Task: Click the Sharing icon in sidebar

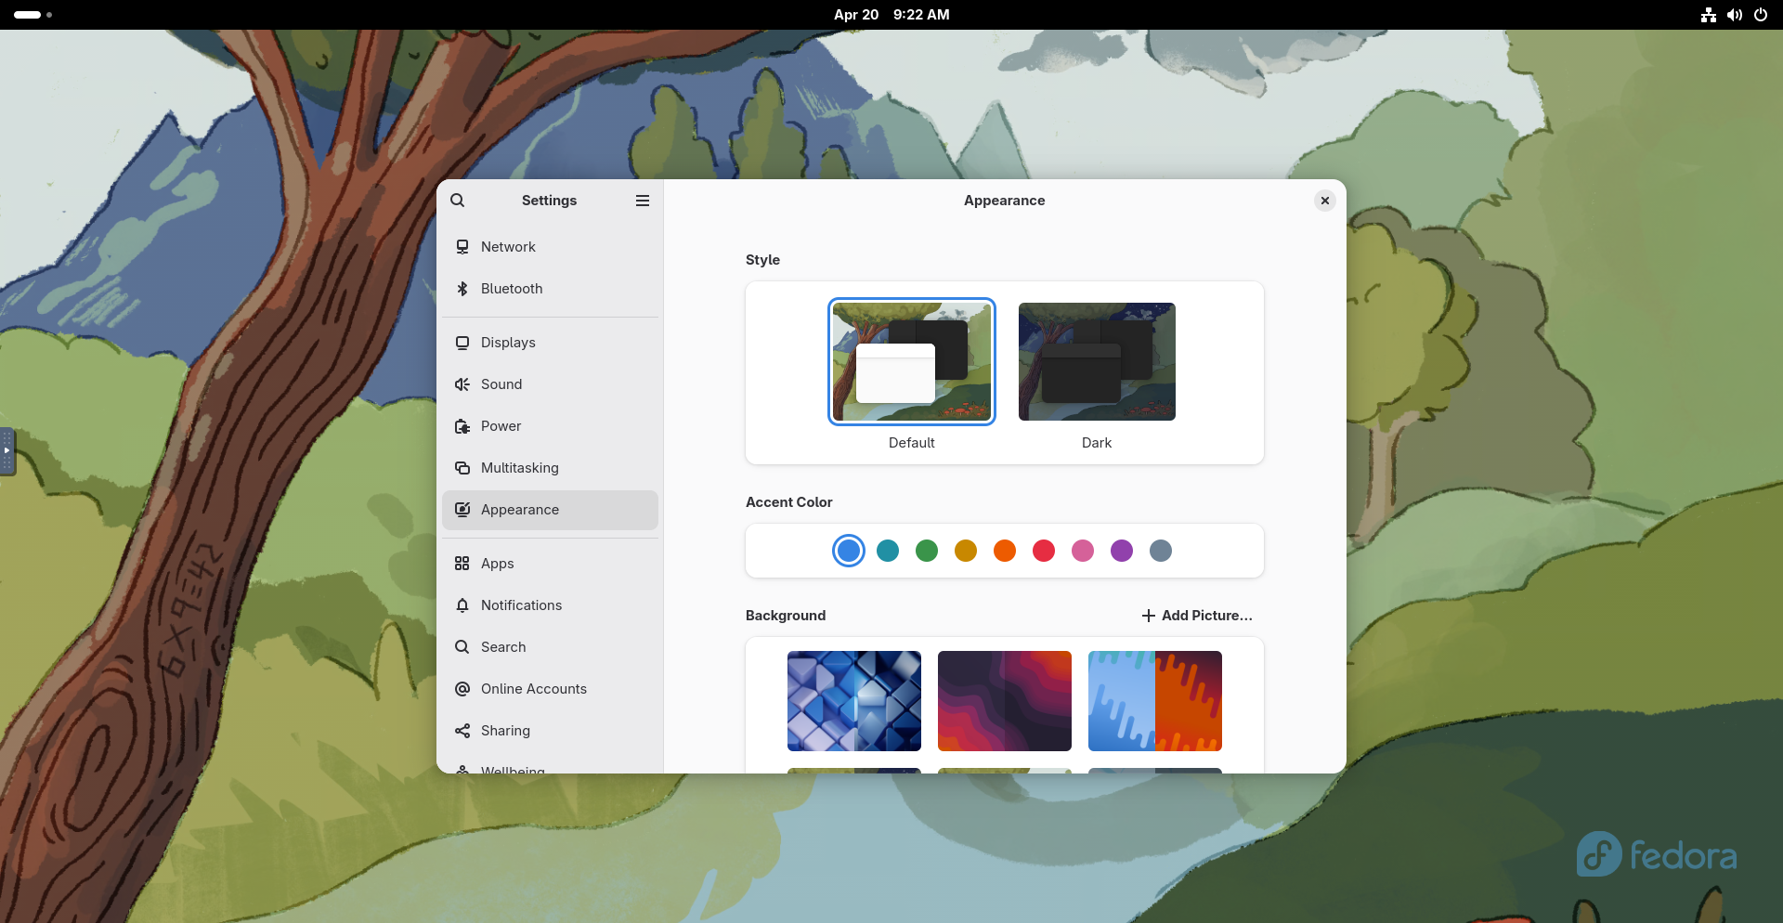Action: coord(462,731)
